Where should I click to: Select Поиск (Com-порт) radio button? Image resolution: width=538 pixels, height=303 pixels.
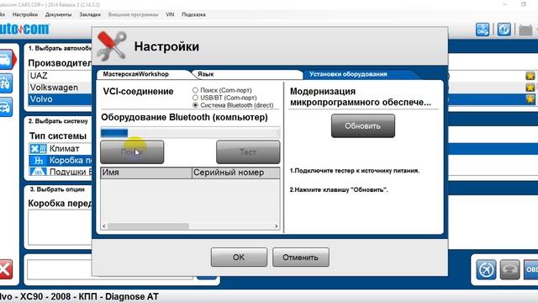click(195, 90)
